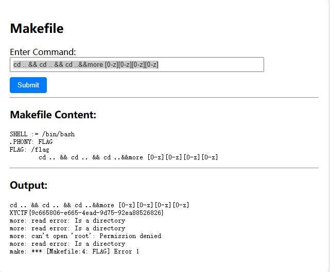The height and width of the screenshot is (272, 331).
Task: Click the last "read error: Is a directory" line
Action: coord(67,244)
